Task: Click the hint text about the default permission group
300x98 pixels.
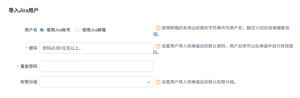Action: 199,82
